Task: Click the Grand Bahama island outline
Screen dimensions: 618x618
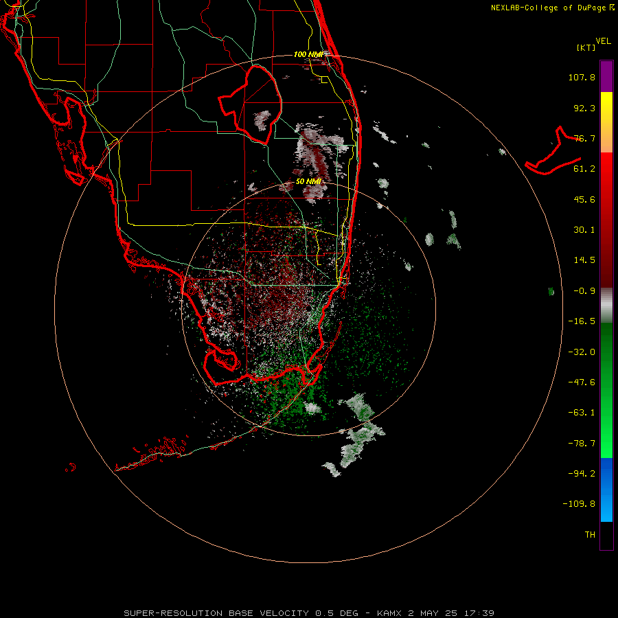Action: point(553,150)
